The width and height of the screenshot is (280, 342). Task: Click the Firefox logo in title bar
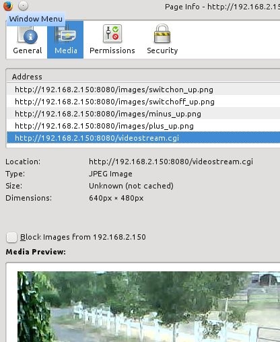coord(8,5)
